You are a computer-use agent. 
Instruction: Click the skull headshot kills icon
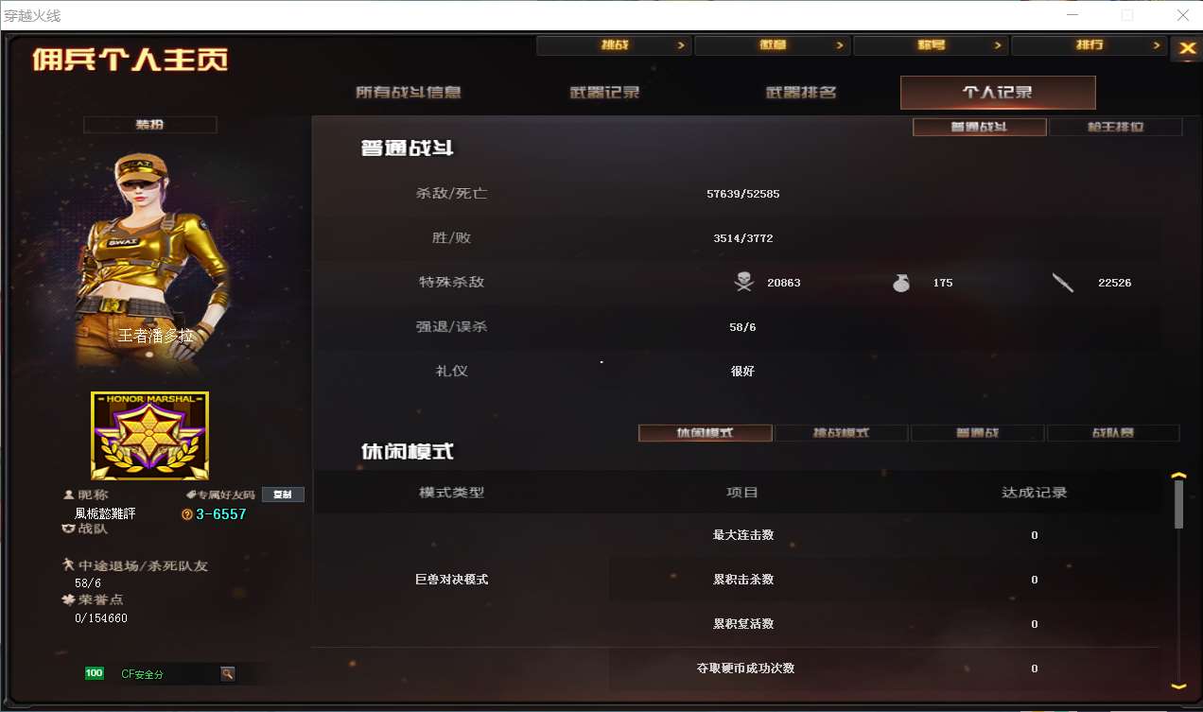[x=743, y=282]
